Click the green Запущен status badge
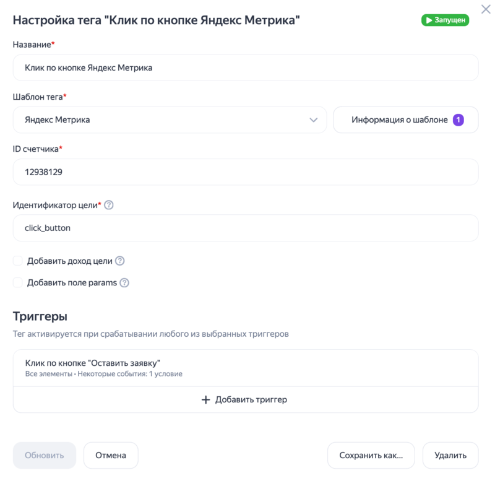 tap(445, 20)
